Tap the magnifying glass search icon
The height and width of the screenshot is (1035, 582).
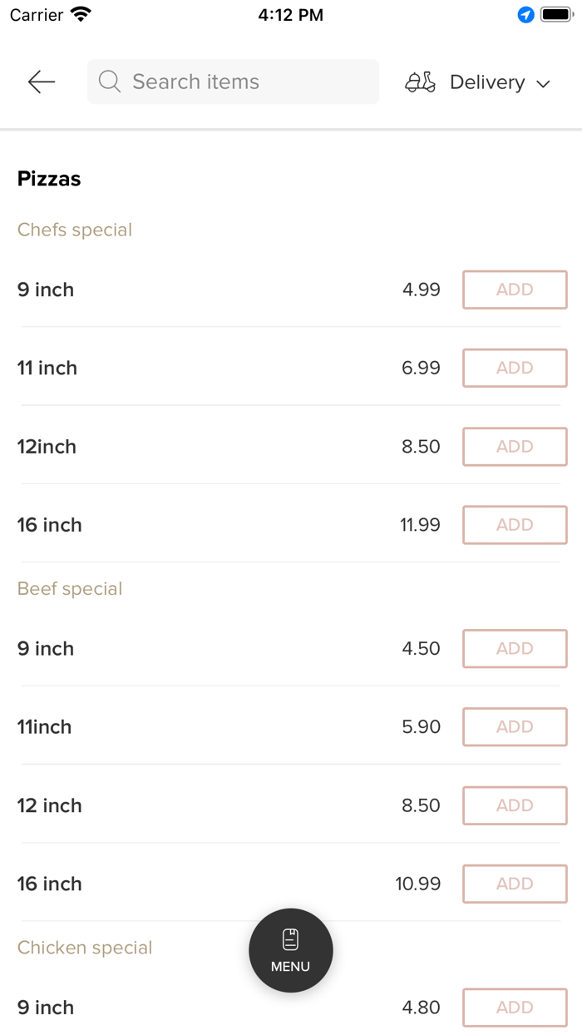coord(110,82)
